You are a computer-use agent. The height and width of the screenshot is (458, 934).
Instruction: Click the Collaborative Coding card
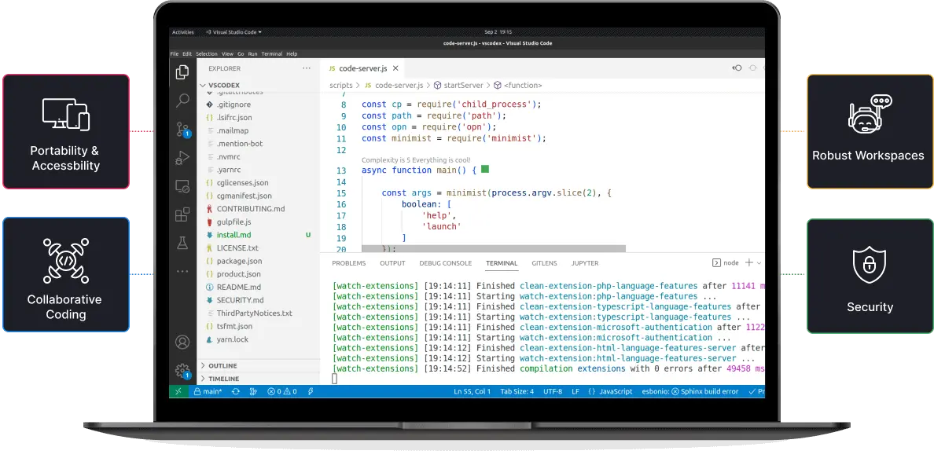tap(65, 274)
